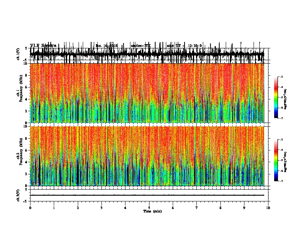The height and width of the screenshot is (233, 302).
Task: Click the '-3' tick on ch.1 color bar
Action: [281, 77]
